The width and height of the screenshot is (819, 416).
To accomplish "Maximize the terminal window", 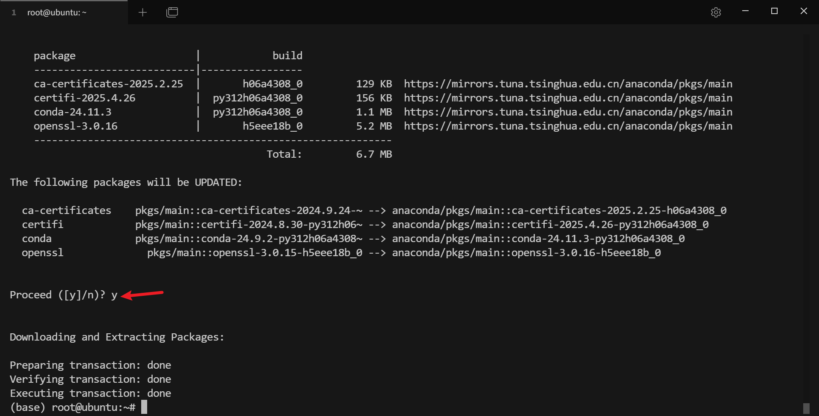I will 775,11.
